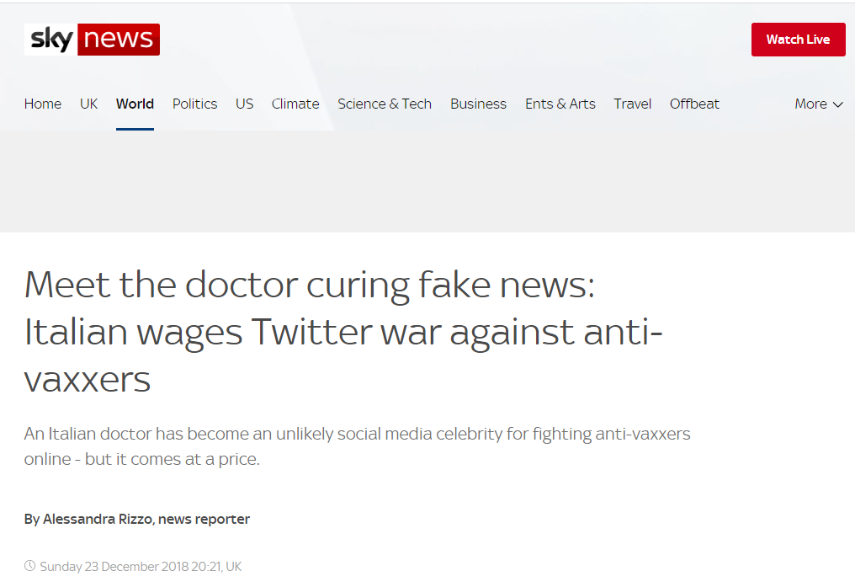Select the World tab
855x587 pixels.
(x=135, y=104)
